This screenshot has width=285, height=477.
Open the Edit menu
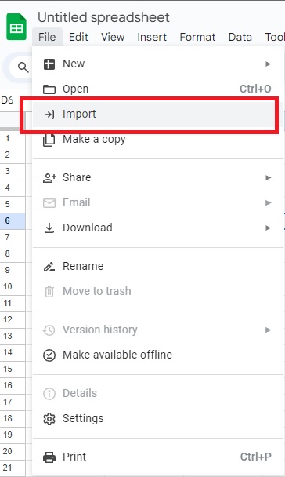[x=78, y=37]
